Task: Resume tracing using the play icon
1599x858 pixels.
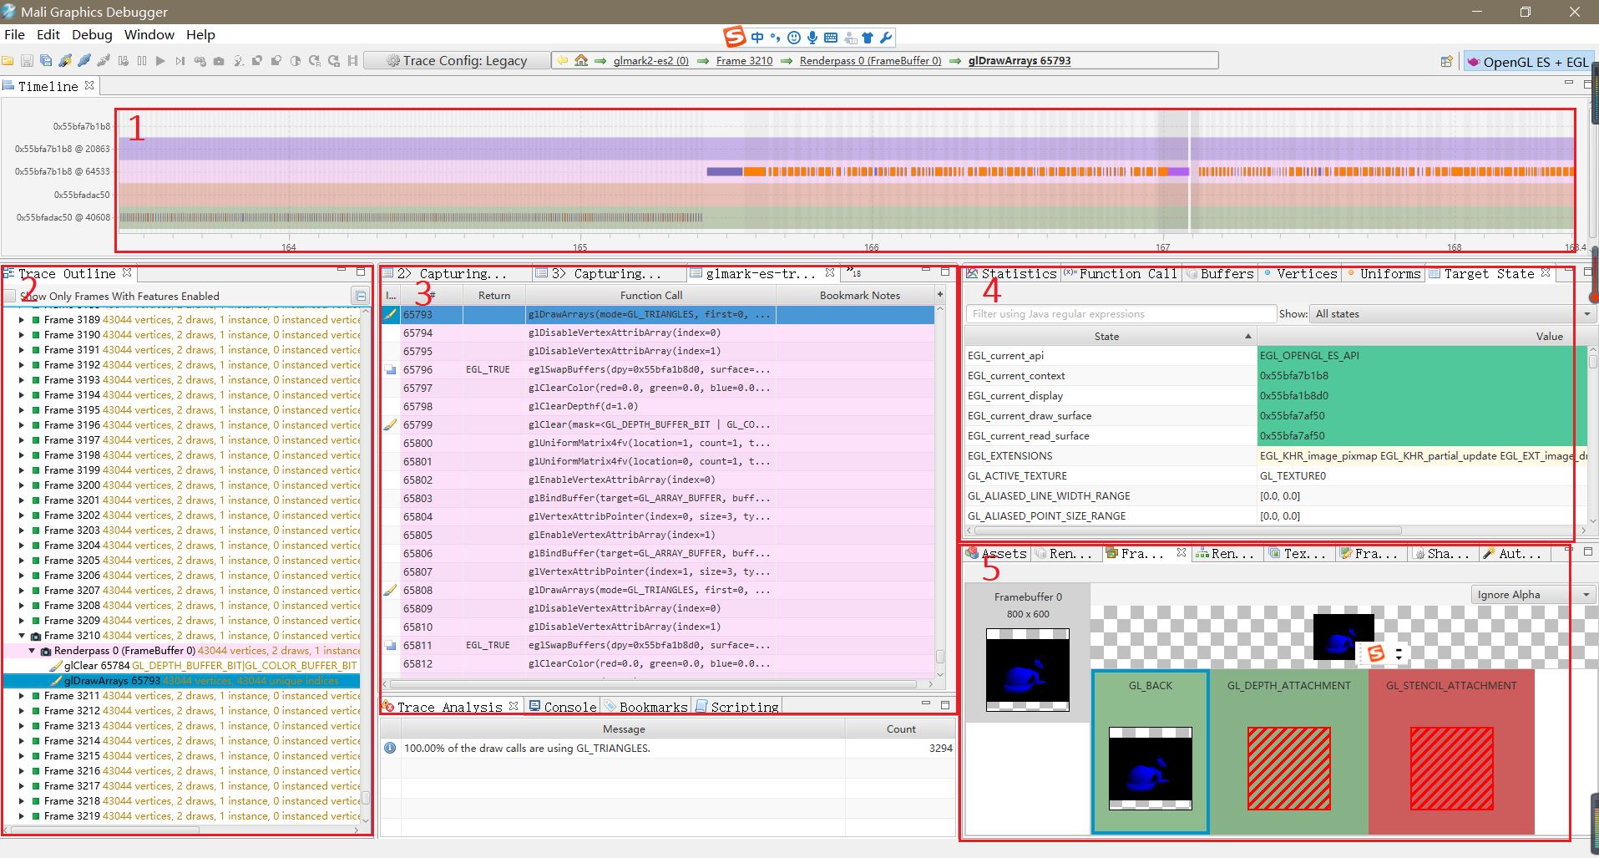Action: click(160, 60)
